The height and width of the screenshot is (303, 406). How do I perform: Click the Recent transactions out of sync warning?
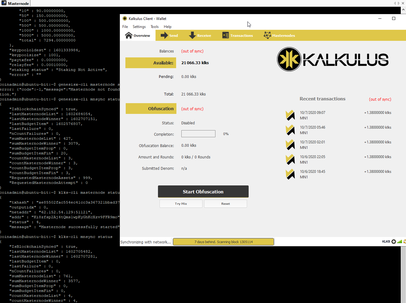click(x=380, y=99)
